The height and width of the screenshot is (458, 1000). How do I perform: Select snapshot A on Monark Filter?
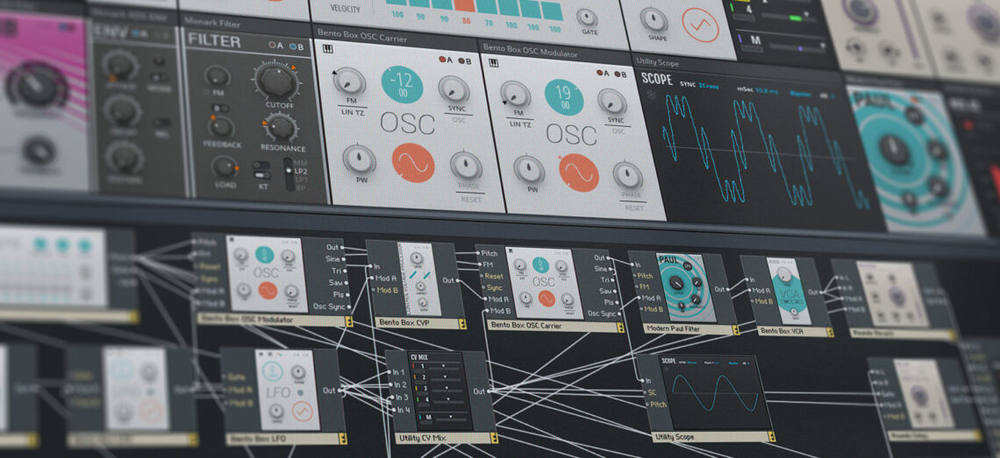[275, 46]
